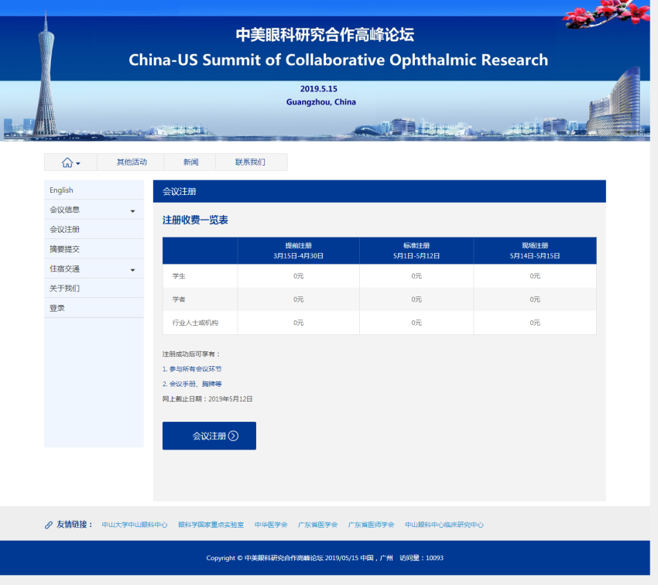Open the 中山大学中山眼科中心 footer link
This screenshot has height=585, width=658.
point(135,525)
